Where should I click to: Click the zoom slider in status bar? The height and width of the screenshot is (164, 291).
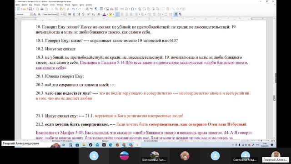(x=260, y=141)
